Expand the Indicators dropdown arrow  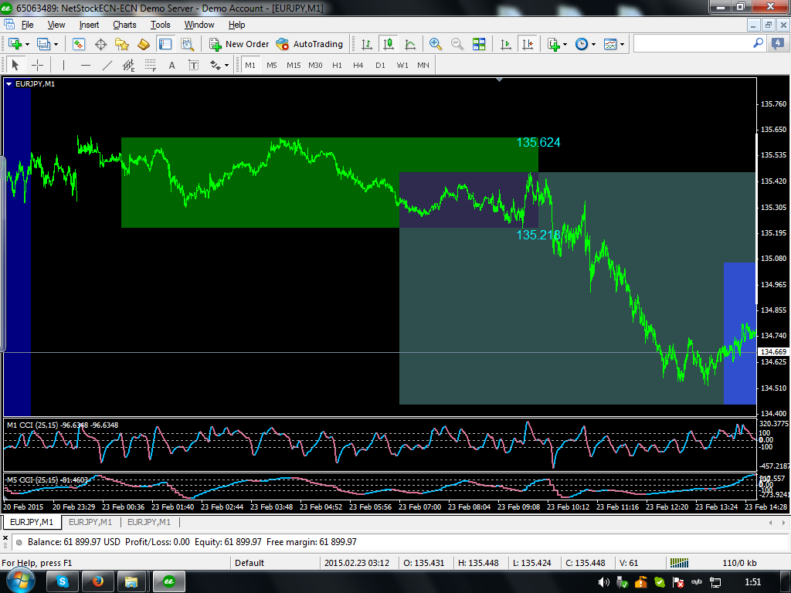pos(565,44)
